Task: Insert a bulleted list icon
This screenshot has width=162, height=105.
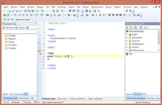Action: [x=23, y=15]
